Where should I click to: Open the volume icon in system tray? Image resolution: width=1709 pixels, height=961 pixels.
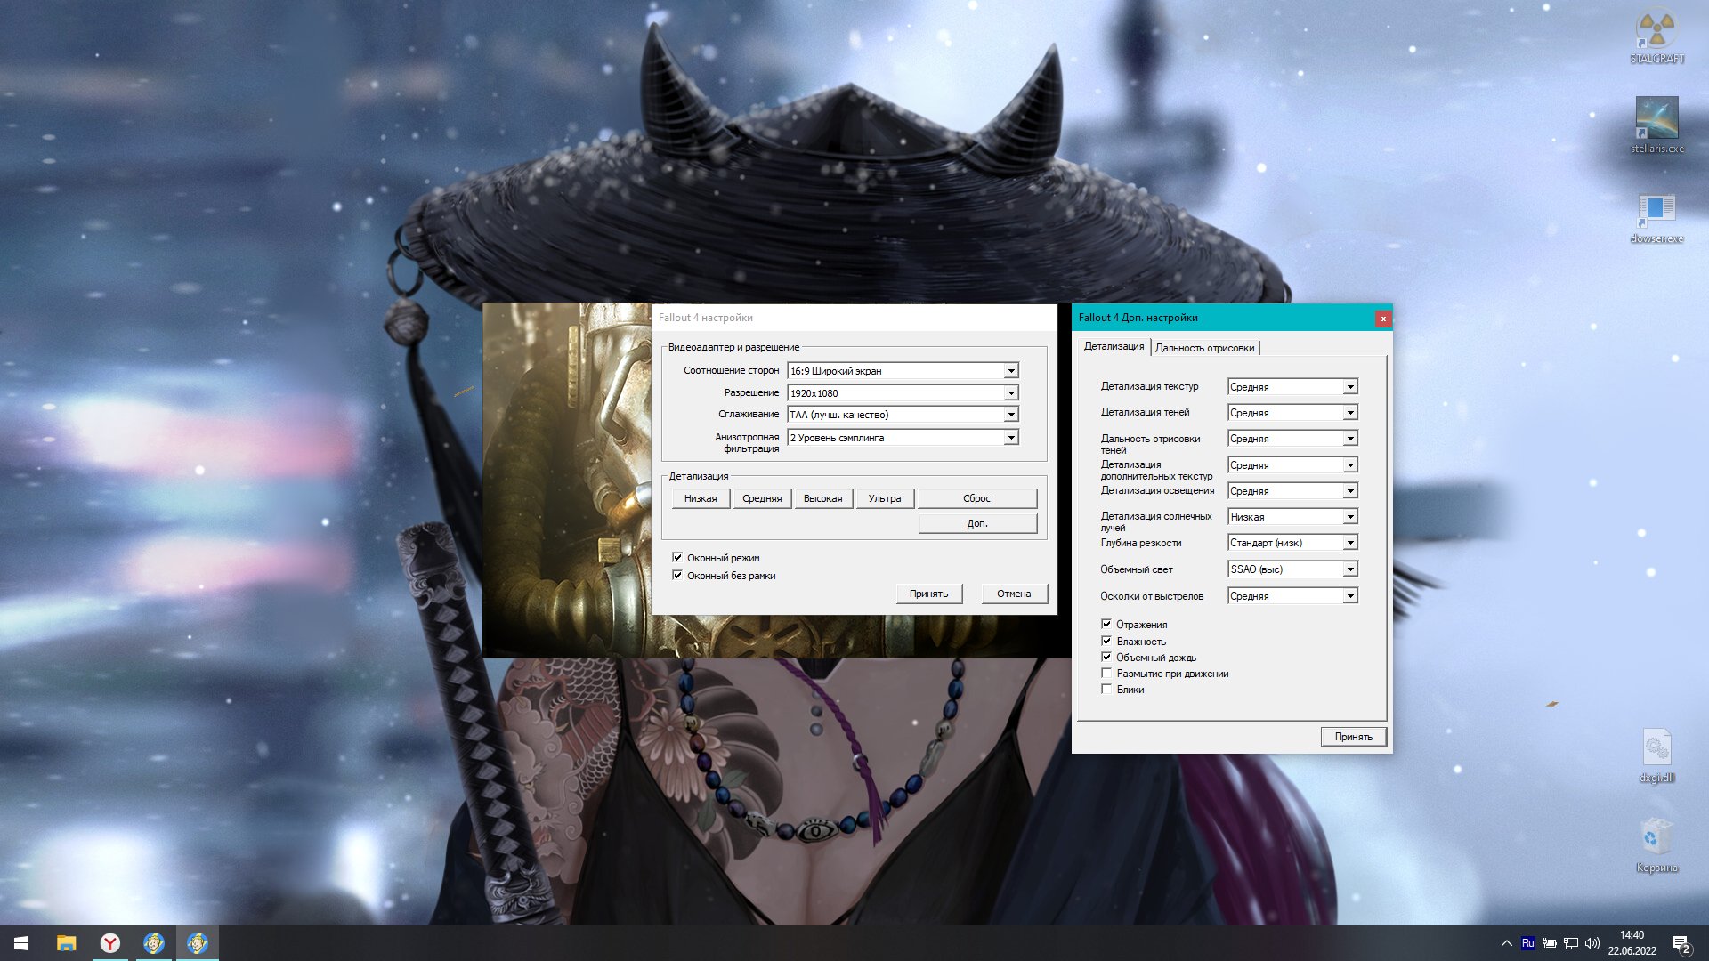point(1592,943)
